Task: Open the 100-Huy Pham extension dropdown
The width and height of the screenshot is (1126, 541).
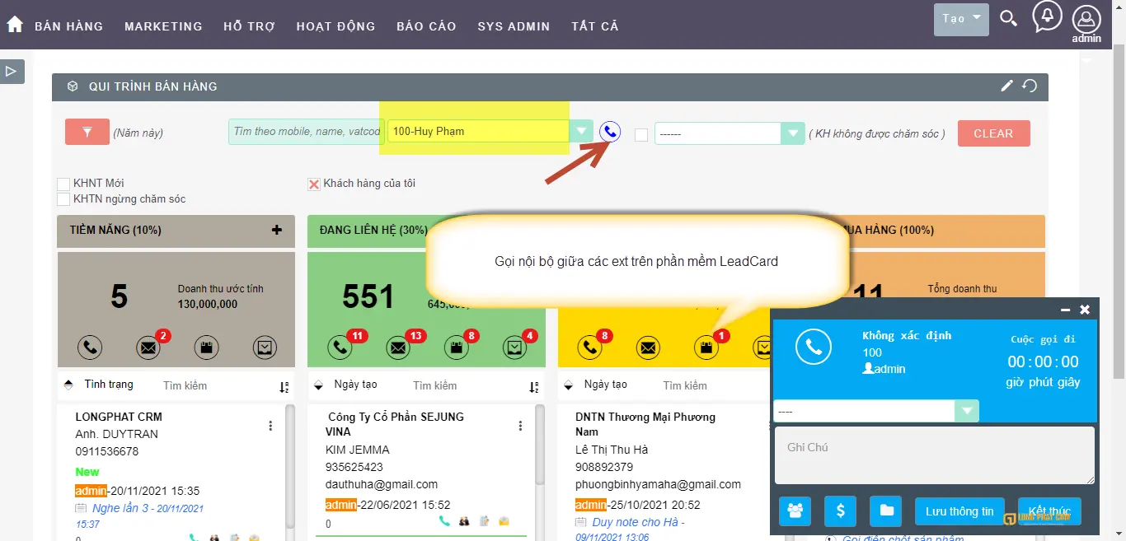Action: pos(582,130)
